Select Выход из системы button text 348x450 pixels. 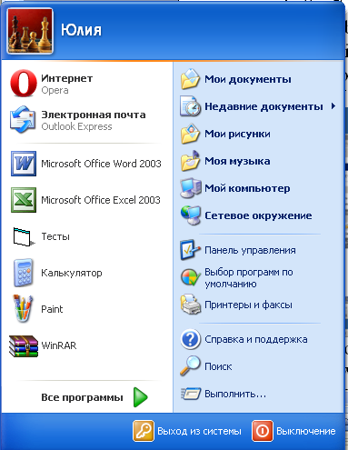(199, 431)
